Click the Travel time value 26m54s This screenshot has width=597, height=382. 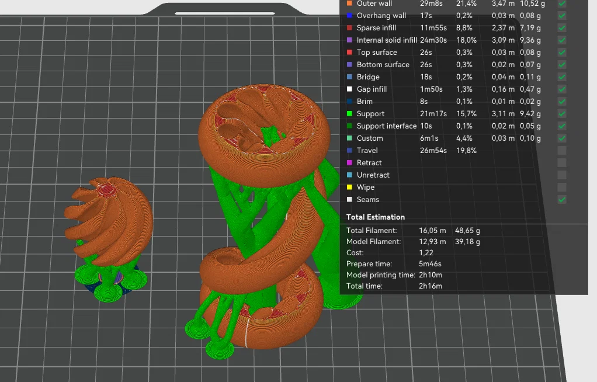[433, 151]
